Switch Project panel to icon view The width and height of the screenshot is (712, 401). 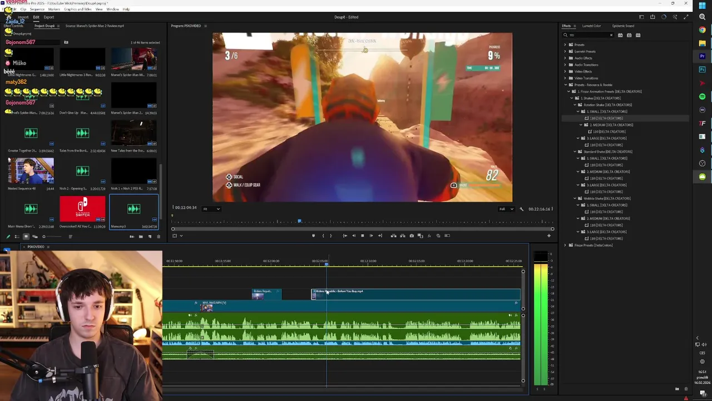(26, 237)
